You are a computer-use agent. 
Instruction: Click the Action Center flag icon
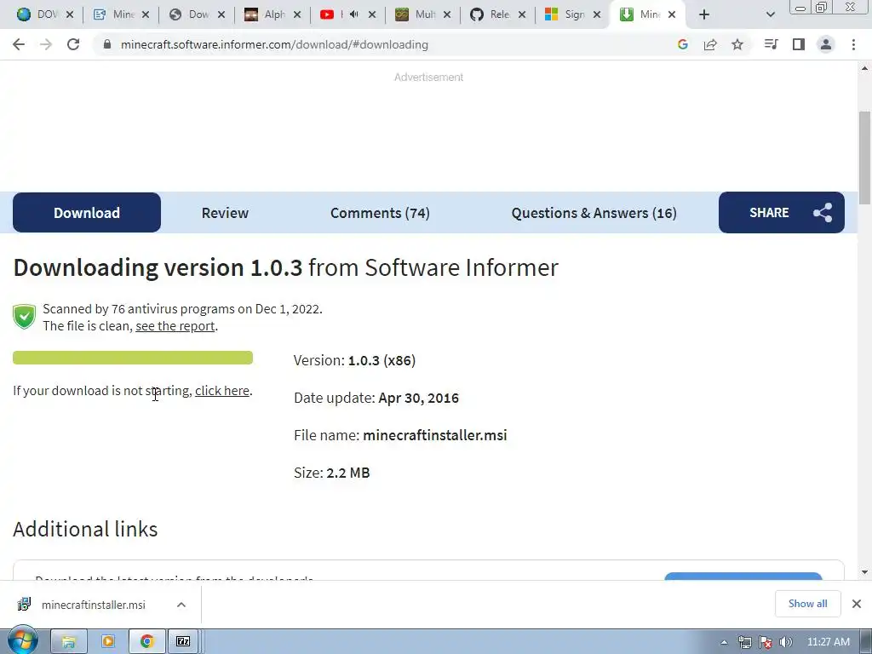(766, 642)
